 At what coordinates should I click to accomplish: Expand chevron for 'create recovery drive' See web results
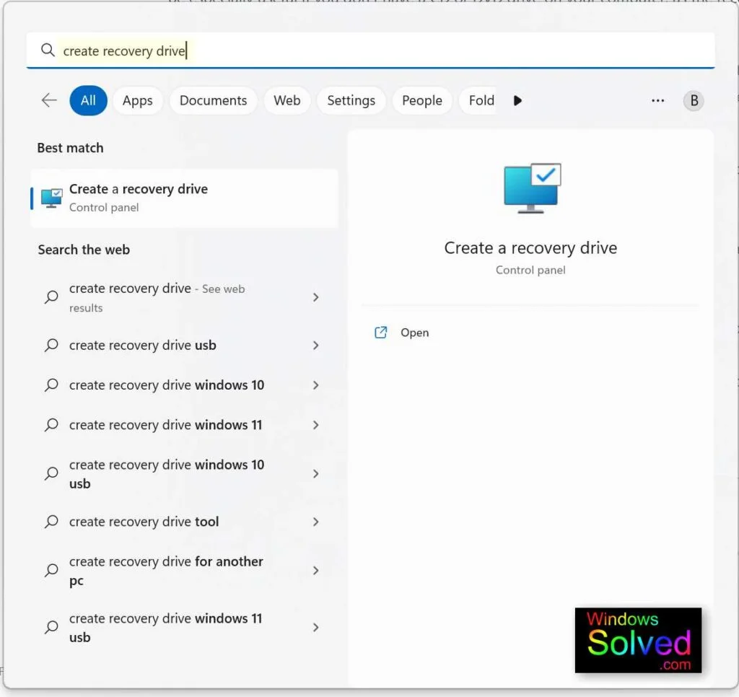tap(316, 297)
